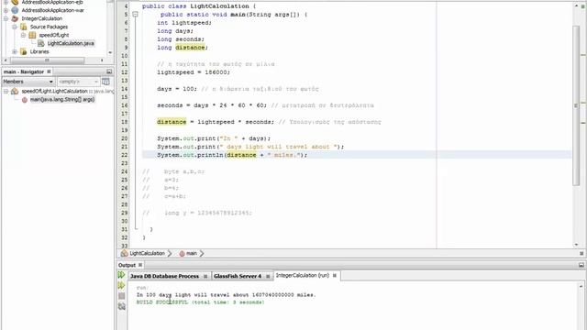Click the editor vertical scrollbar thumb

click(x=576, y=105)
